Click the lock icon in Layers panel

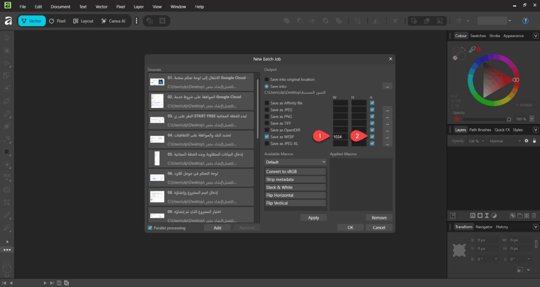click(x=534, y=141)
